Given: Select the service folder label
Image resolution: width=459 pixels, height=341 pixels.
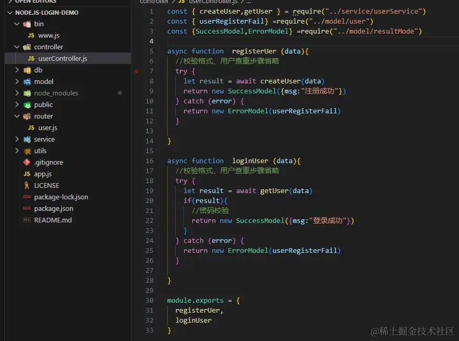Looking at the screenshot, I should 44,140.
